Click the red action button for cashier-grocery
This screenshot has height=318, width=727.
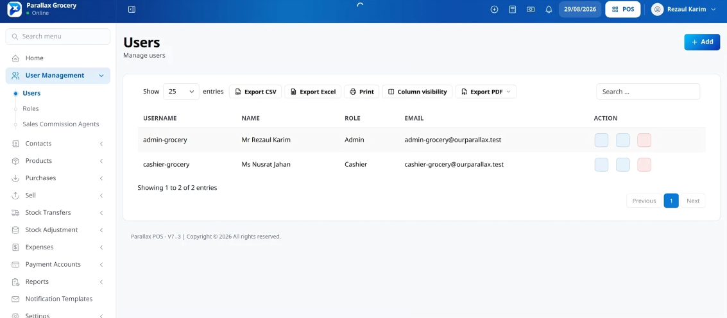pyautogui.click(x=644, y=165)
